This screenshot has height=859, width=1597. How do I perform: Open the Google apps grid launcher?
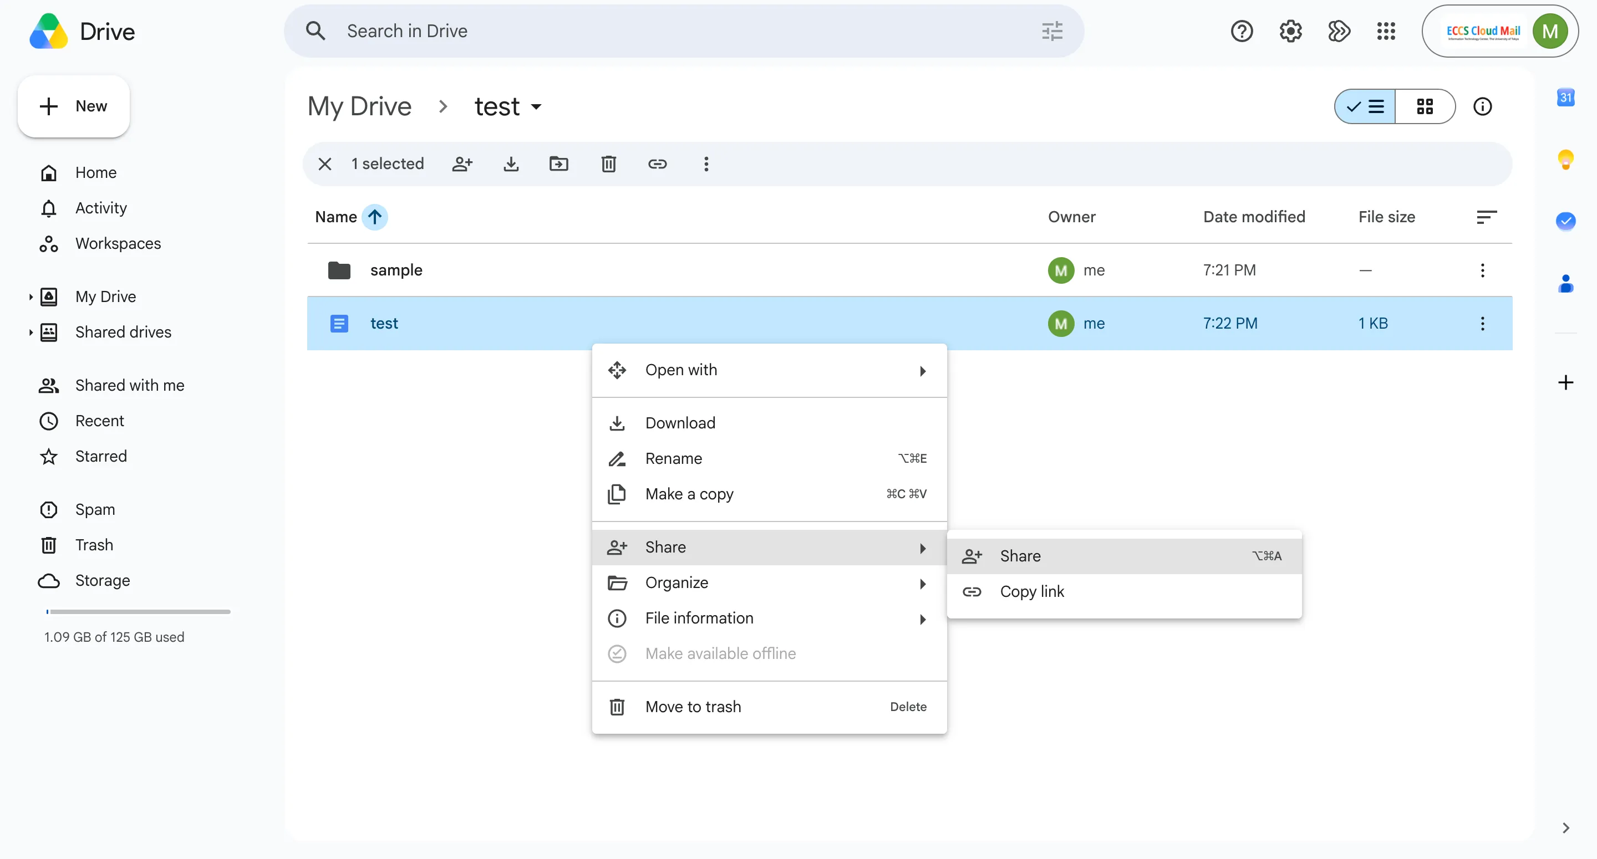point(1386,31)
